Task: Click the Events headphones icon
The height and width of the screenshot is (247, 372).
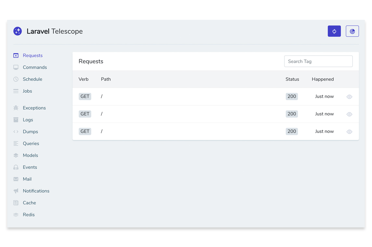Action: [16, 167]
